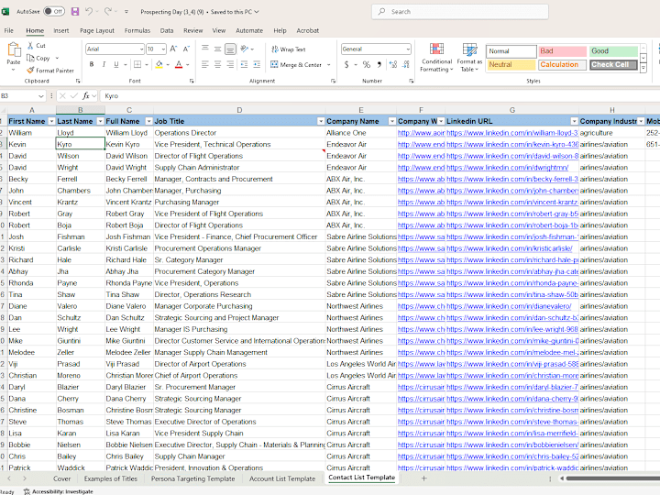Image resolution: width=660 pixels, height=495 pixels.
Task: Align cell text left
Action: pos(205,64)
